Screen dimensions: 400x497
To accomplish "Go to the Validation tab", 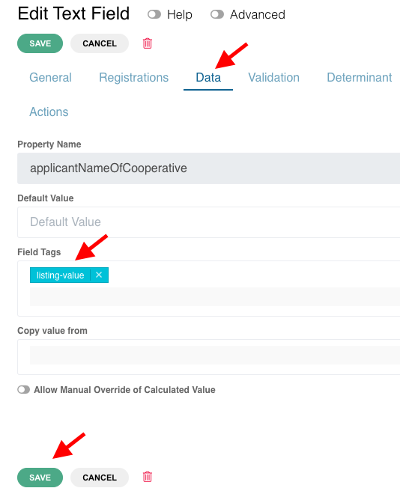I will (x=273, y=77).
